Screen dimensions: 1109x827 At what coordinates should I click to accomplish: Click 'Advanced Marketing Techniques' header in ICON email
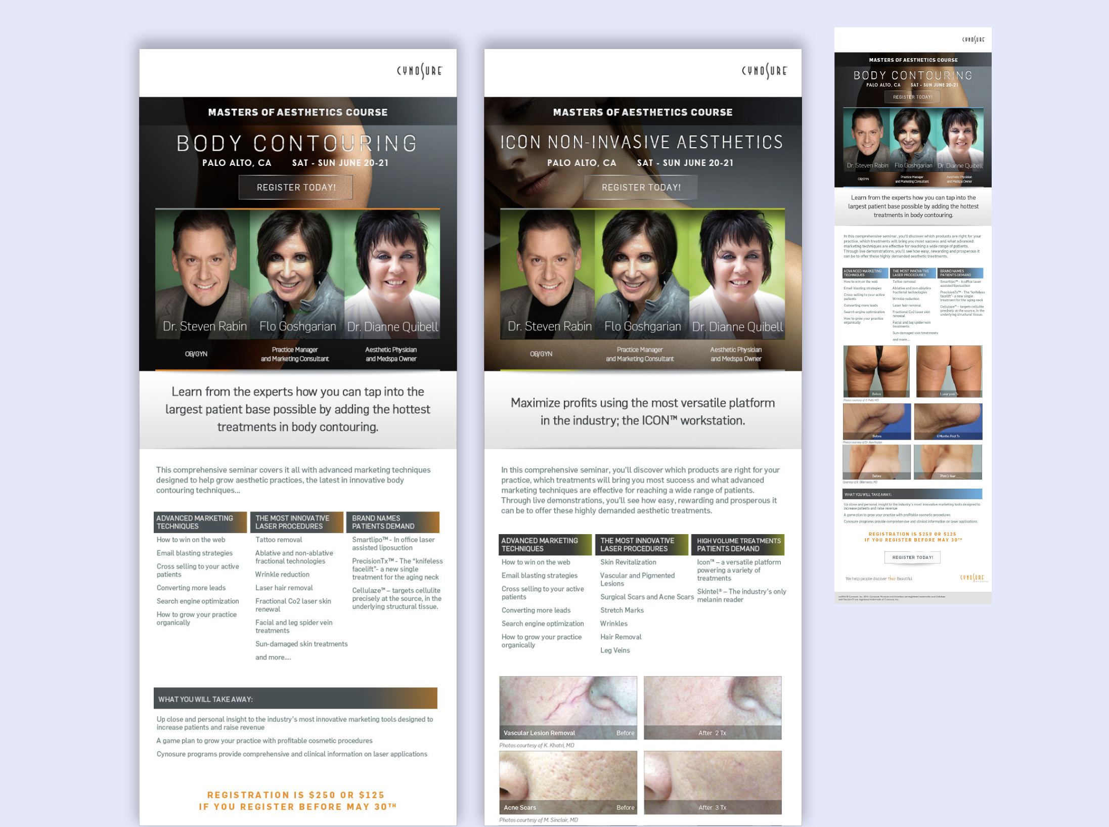(545, 545)
